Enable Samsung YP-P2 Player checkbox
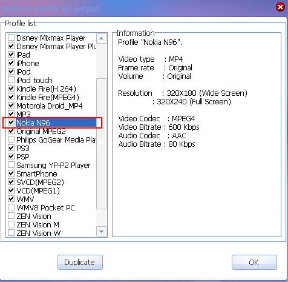Viewport: 288px width, 282px height. [x=11, y=165]
